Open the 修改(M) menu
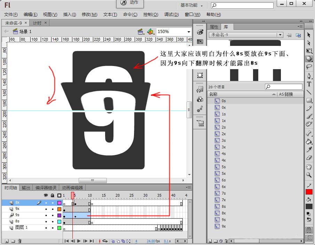Viewport: 315px width, 245px height. coord(89,15)
